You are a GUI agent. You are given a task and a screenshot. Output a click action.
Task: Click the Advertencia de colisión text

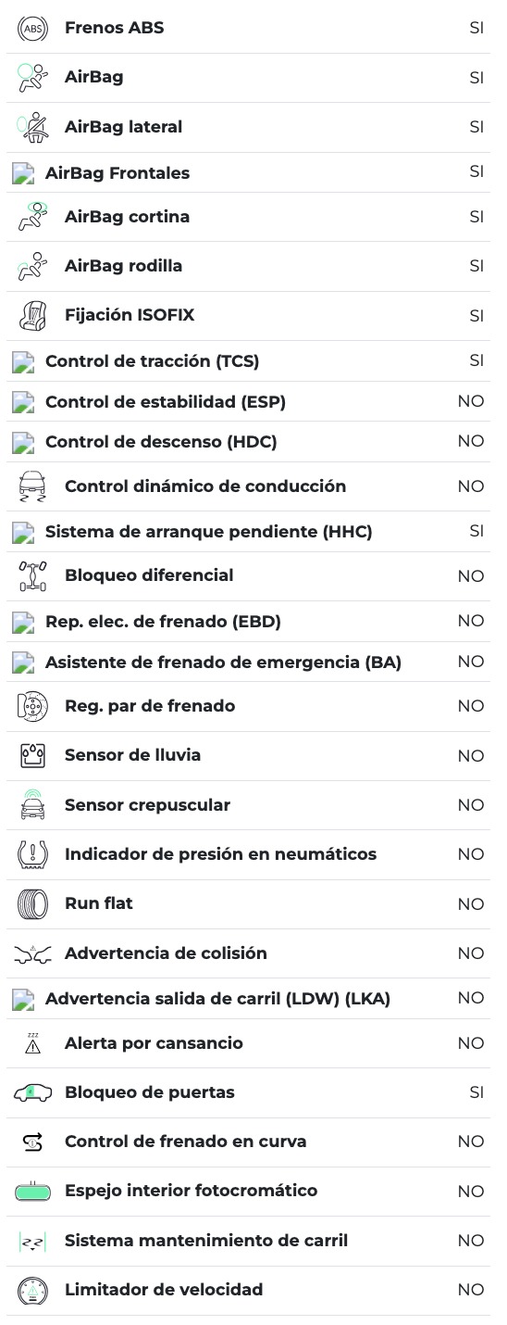[166, 953]
